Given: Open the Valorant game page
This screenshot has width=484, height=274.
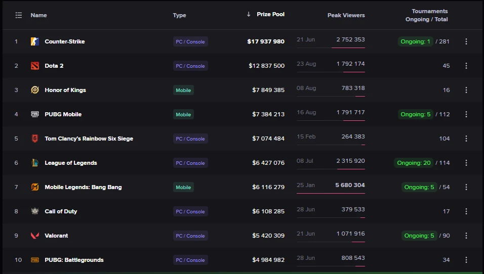Looking at the screenshot, I should [56, 236].
